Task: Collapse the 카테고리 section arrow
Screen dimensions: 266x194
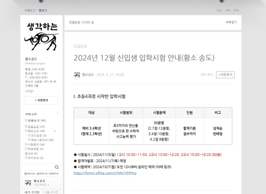Action: 58,114
